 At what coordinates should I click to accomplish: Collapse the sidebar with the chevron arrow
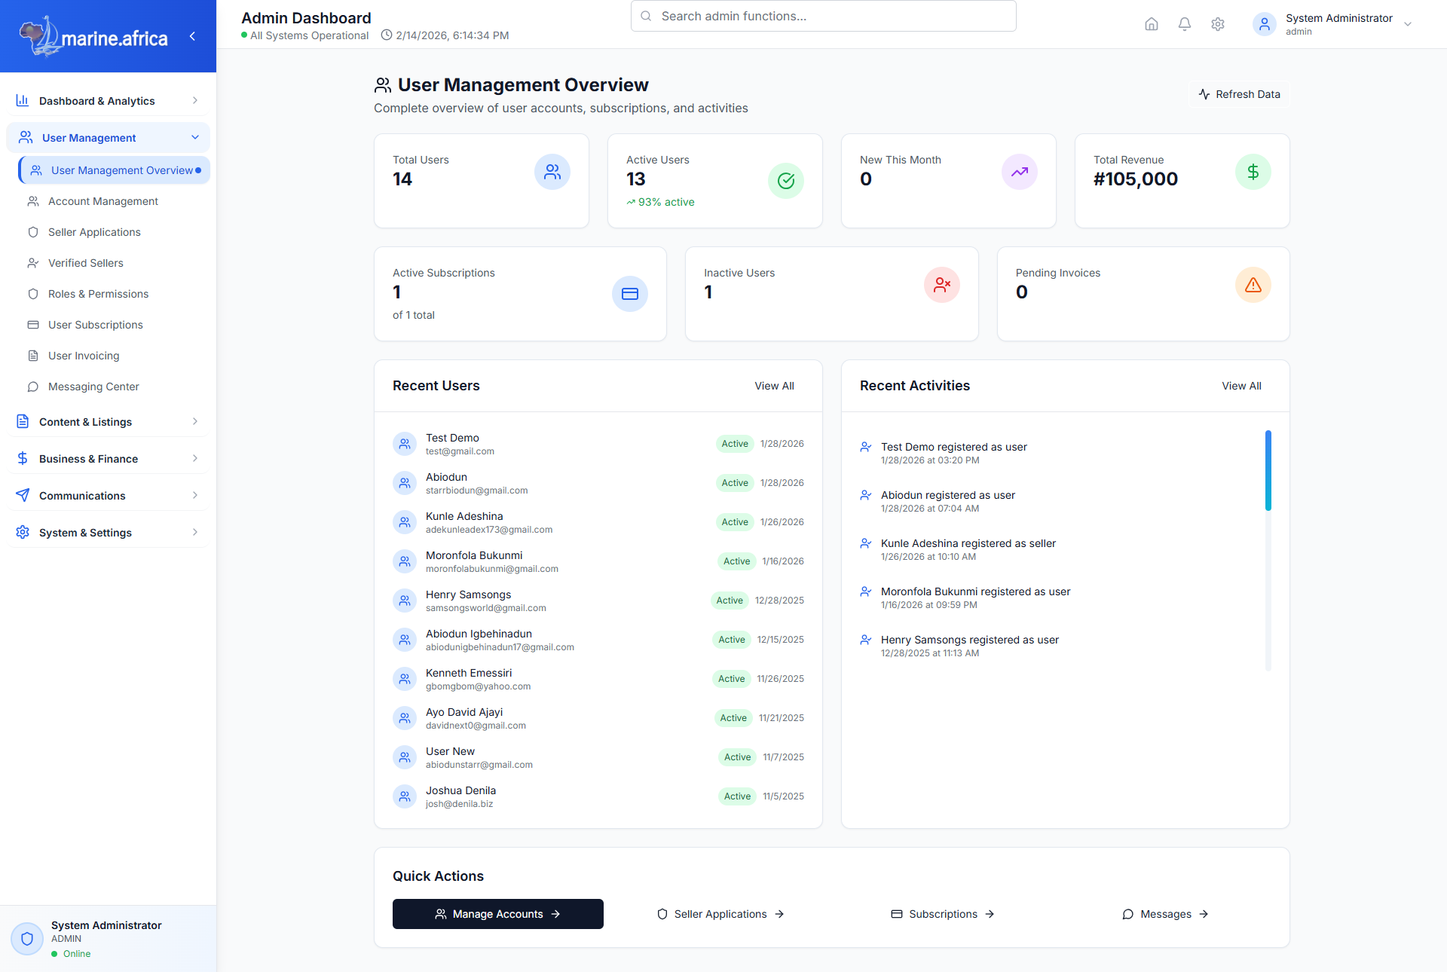(x=192, y=35)
